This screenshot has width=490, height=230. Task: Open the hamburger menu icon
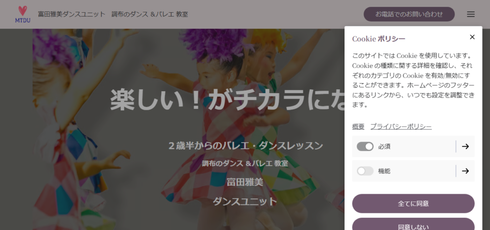pyautogui.click(x=470, y=14)
